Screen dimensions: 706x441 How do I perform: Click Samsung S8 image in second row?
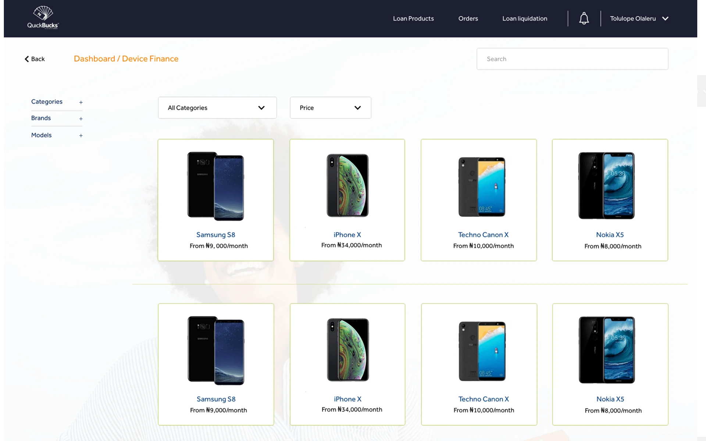point(216,350)
